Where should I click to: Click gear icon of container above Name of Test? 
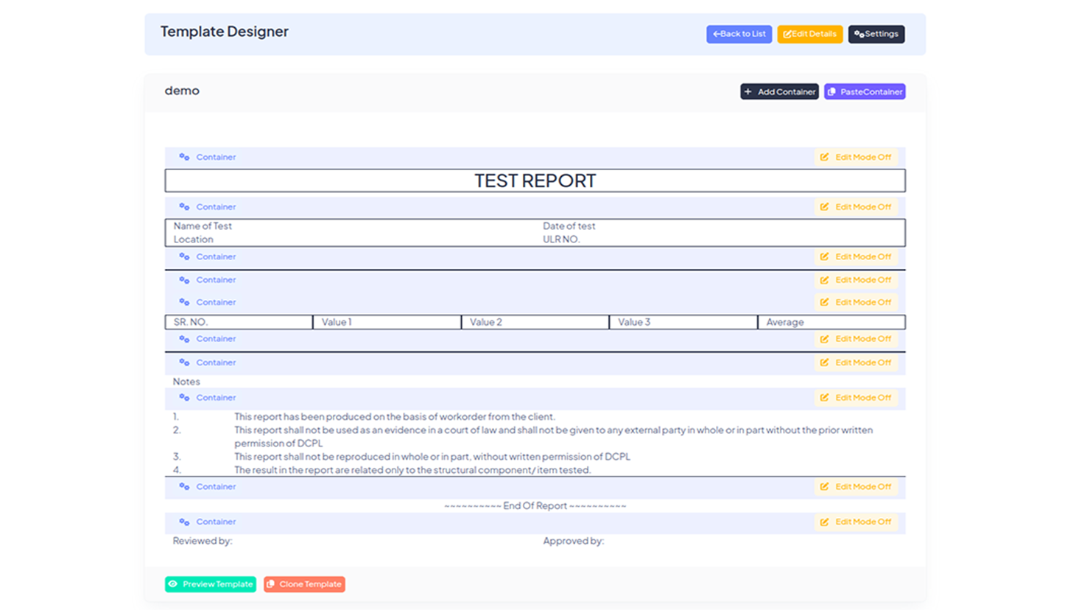[x=184, y=207]
